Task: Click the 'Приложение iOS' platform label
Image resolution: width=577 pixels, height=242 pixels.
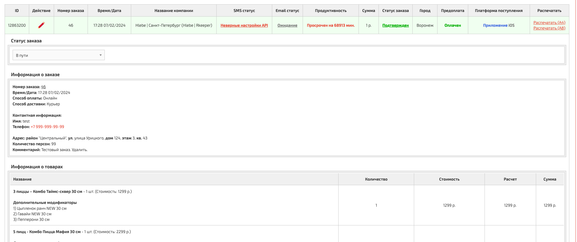Action: [x=498, y=25]
